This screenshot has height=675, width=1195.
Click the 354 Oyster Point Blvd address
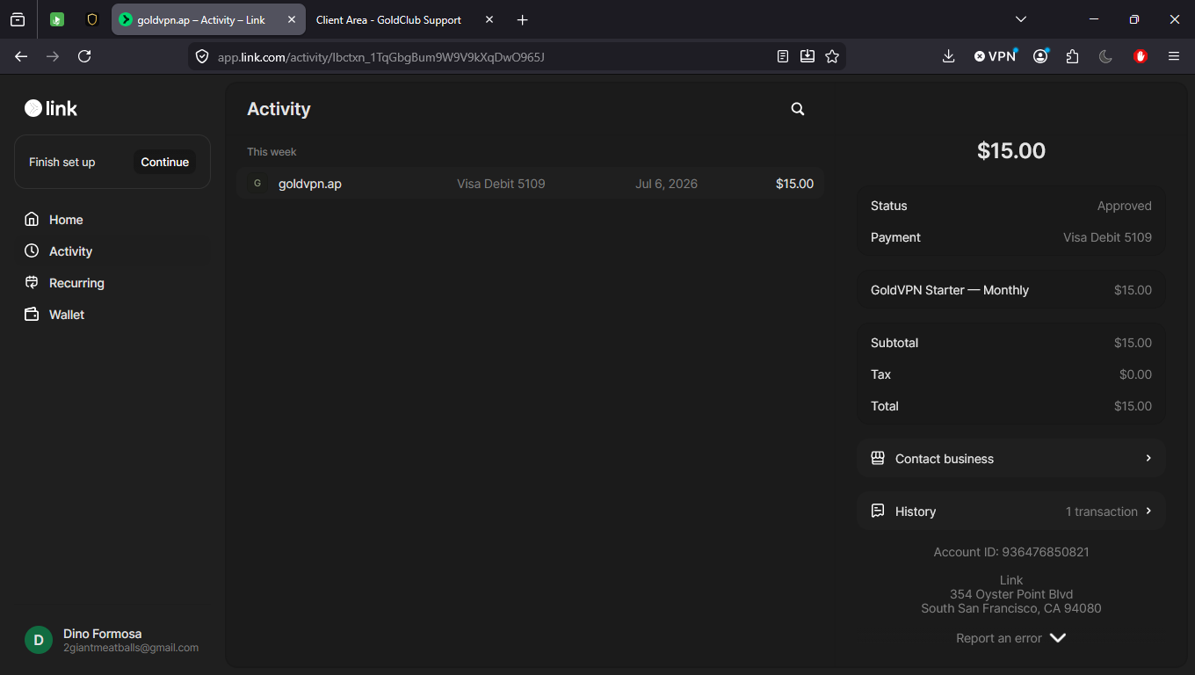1011,594
